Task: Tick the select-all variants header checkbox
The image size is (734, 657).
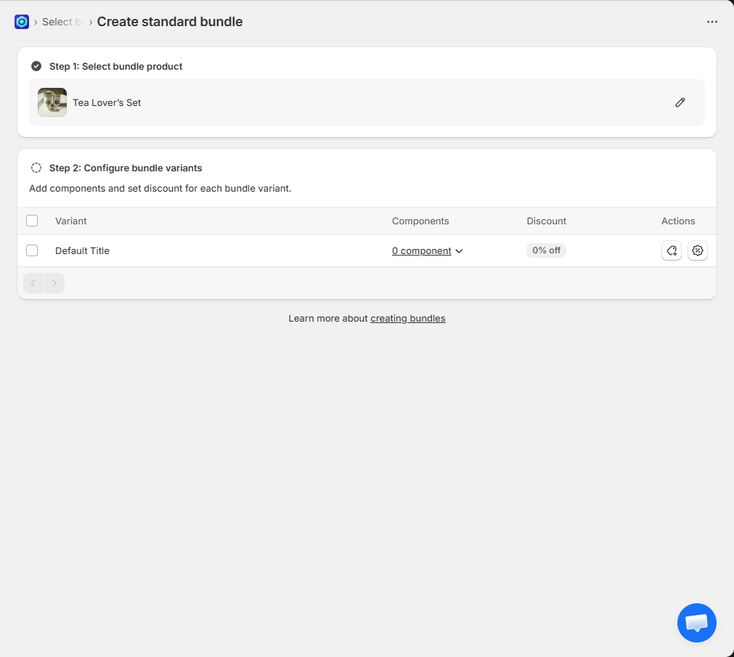Action: point(32,221)
